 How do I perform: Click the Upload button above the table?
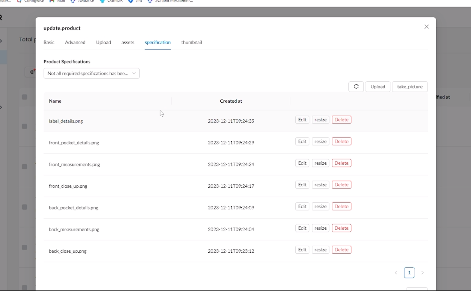(378, 87)
